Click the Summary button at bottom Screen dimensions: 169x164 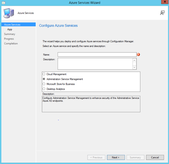pyautogui.click(x=135, y=157)
